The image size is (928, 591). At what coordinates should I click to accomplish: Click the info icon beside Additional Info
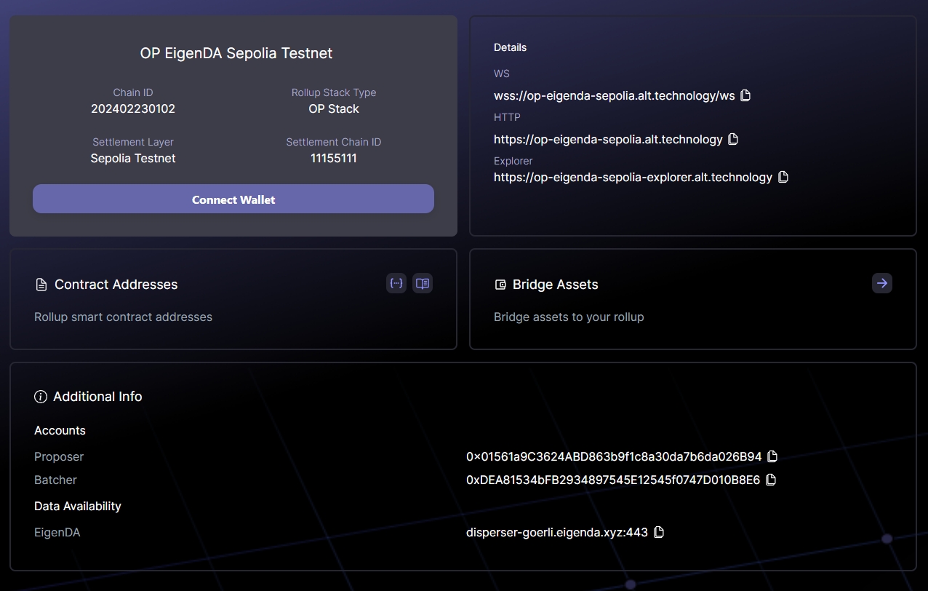(40, 397)
